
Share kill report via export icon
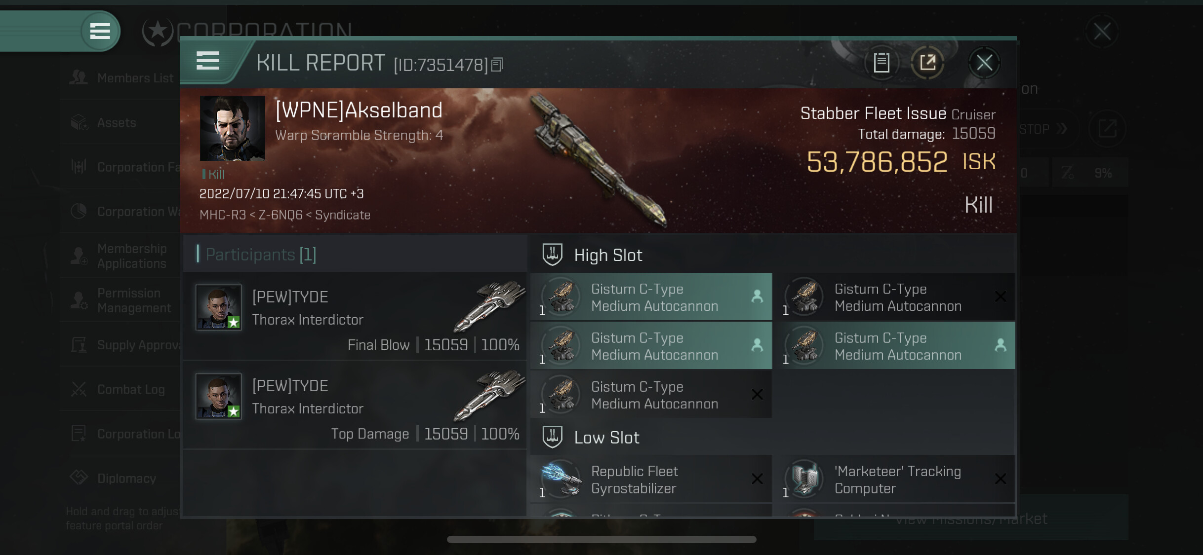[x=927, y=63]
